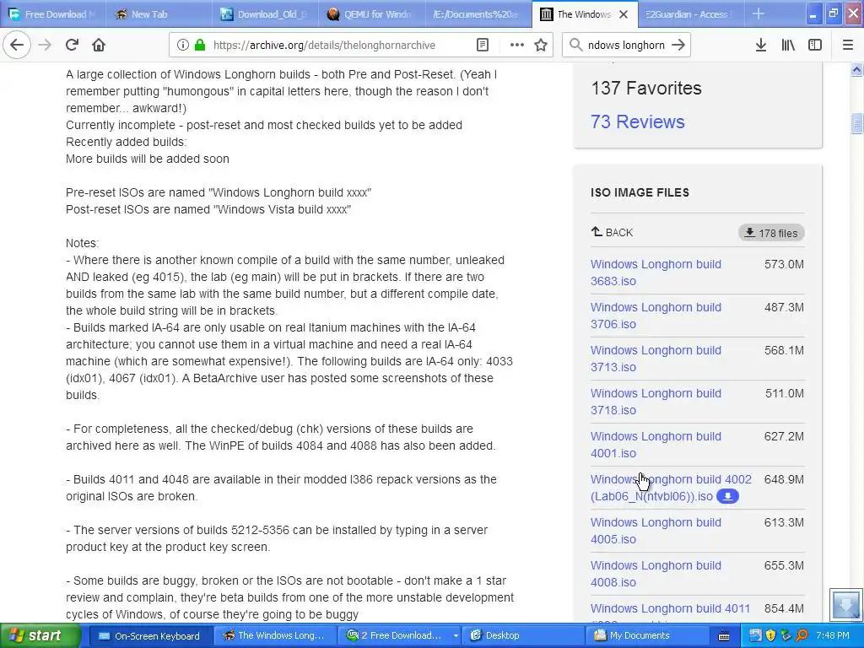The width and height of the screenshot is (864, 648).
Task: Open the Firefox home page button
Action: click(99, 45)
